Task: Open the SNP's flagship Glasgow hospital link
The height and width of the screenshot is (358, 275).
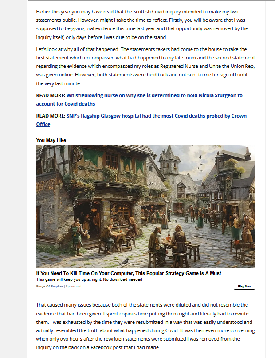Action: [x=141, y=120]
